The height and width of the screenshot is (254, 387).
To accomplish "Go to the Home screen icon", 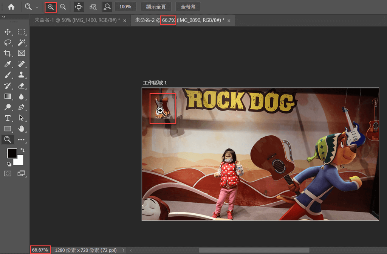I will [11, 7].
